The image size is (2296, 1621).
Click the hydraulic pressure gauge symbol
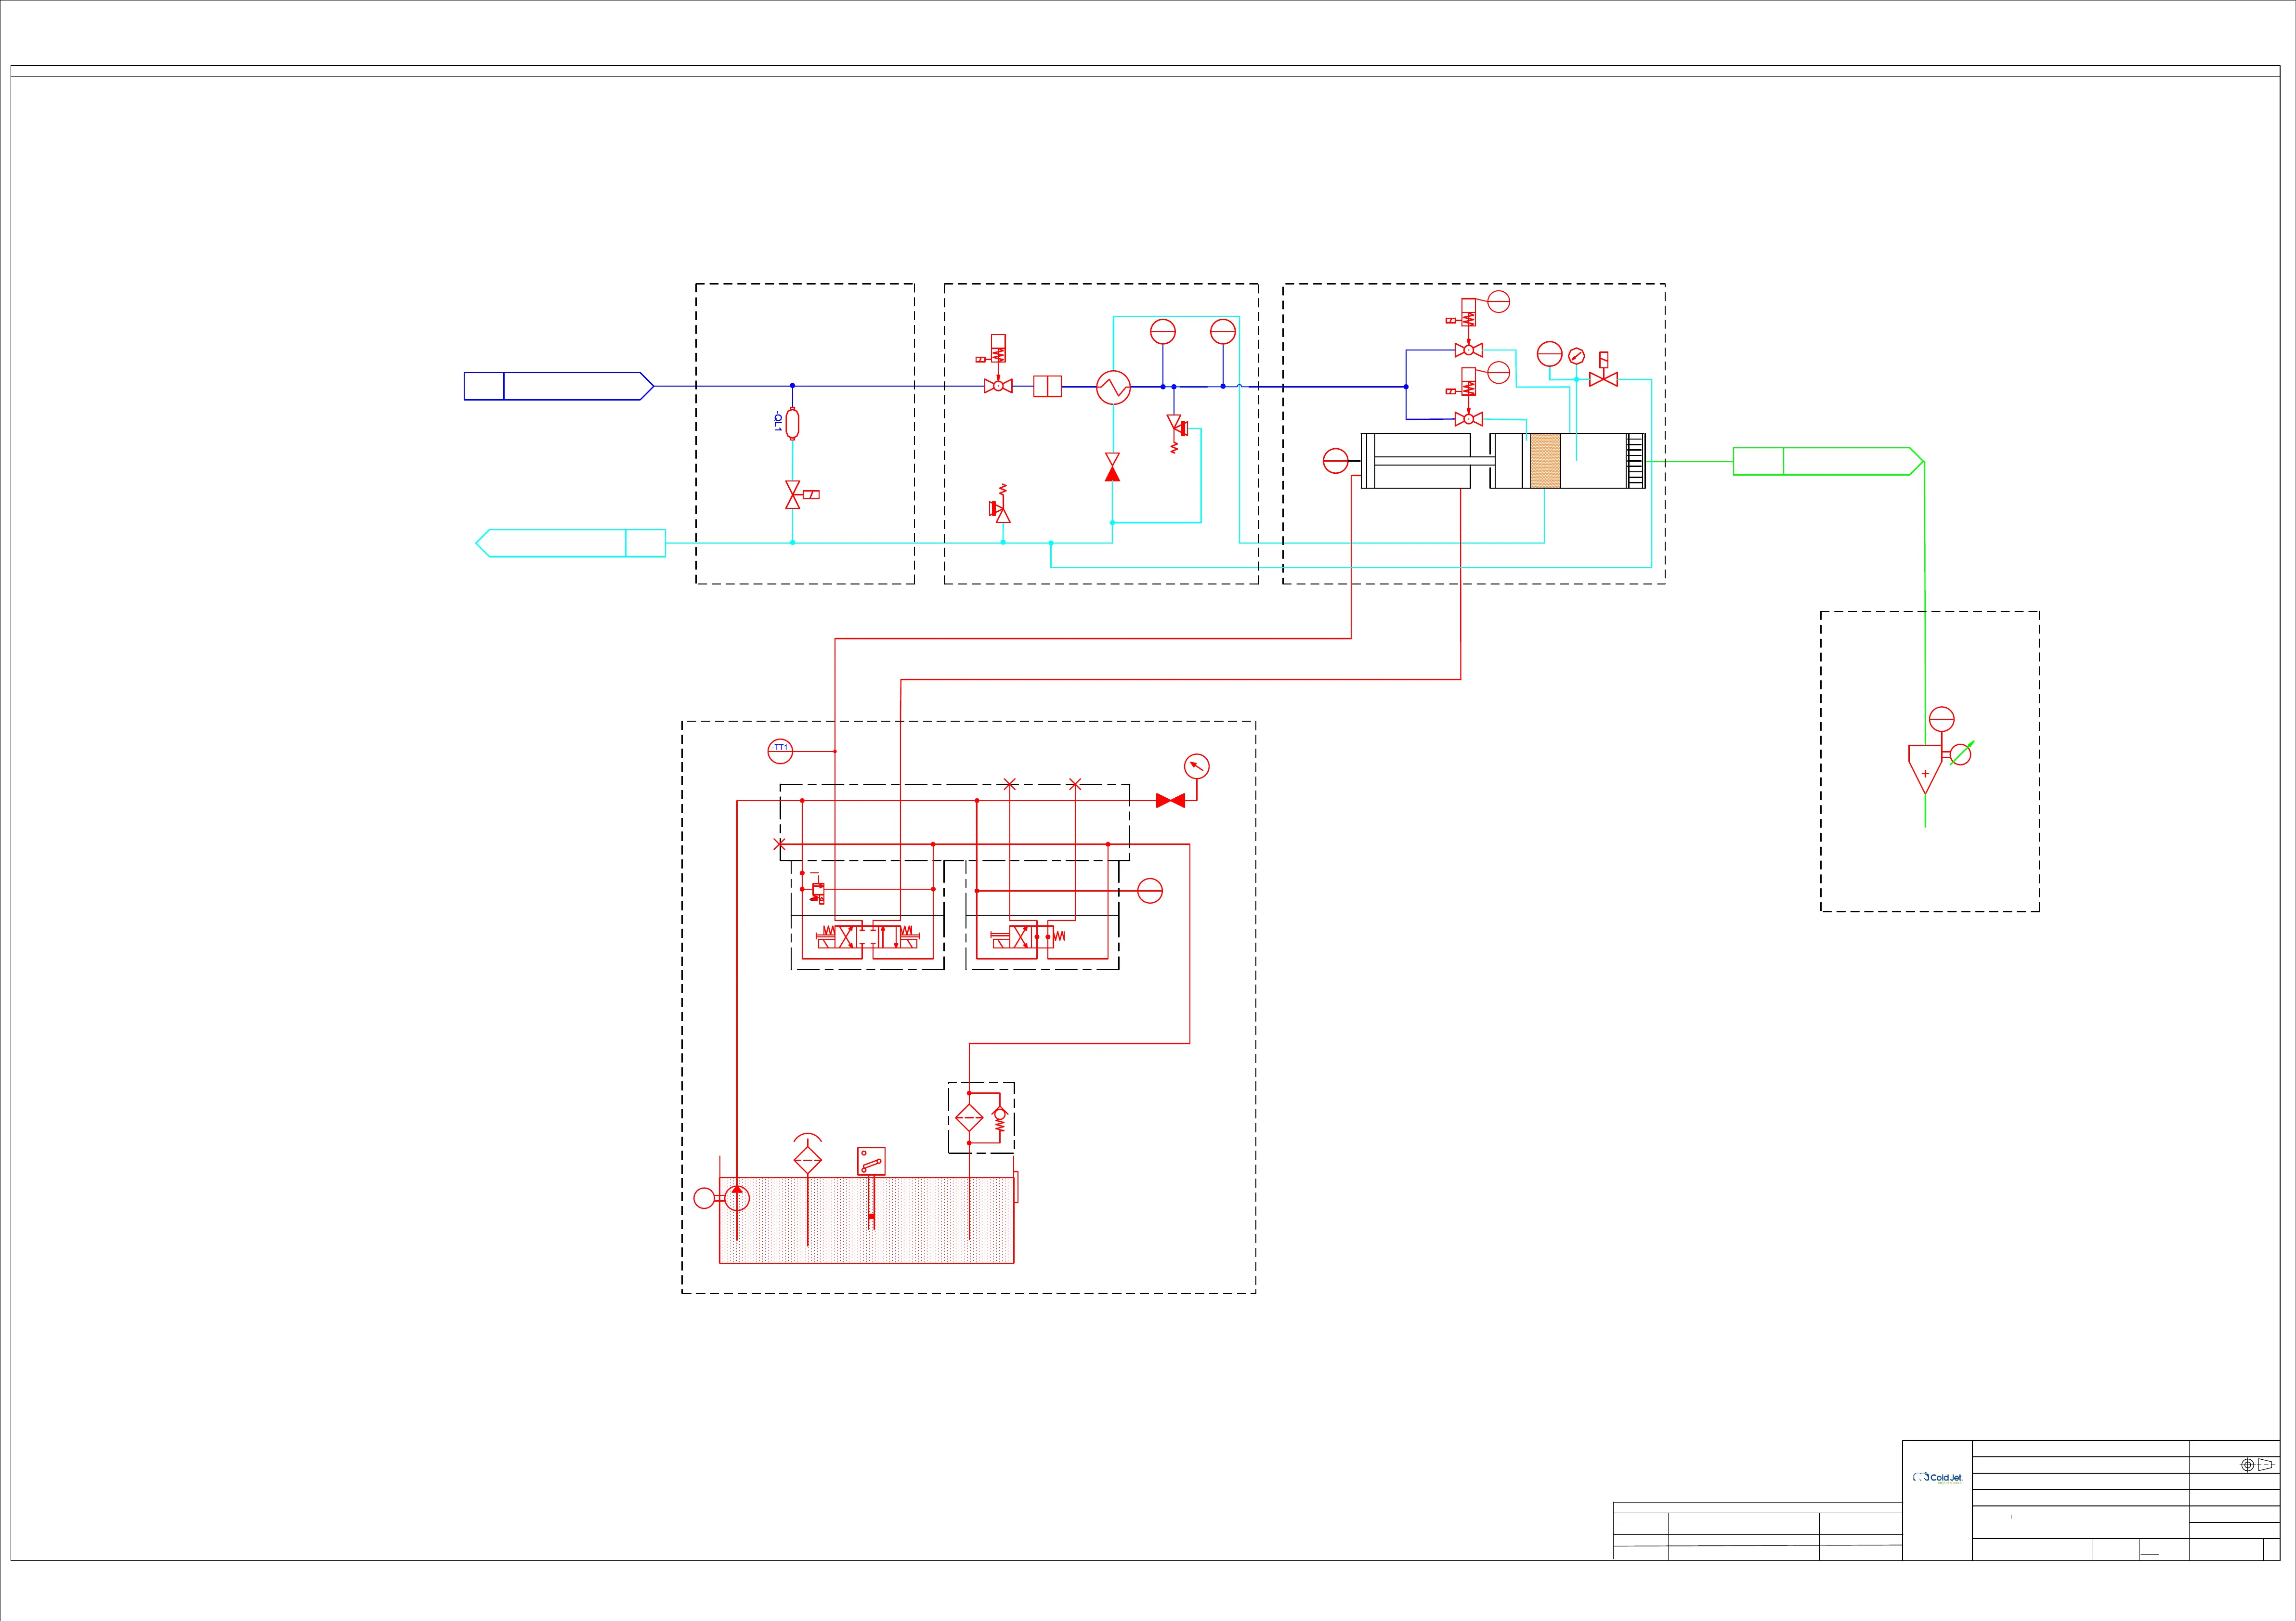pyautogui.click(x=1196, y=767)
